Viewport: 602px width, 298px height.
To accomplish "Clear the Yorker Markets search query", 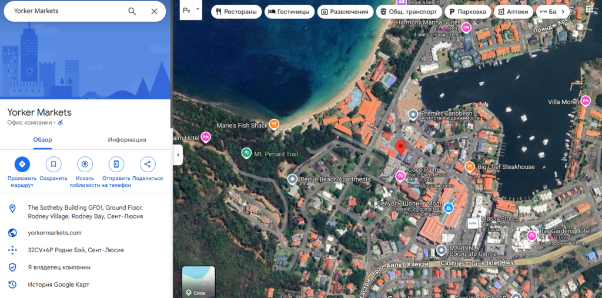I will (154, 11).
